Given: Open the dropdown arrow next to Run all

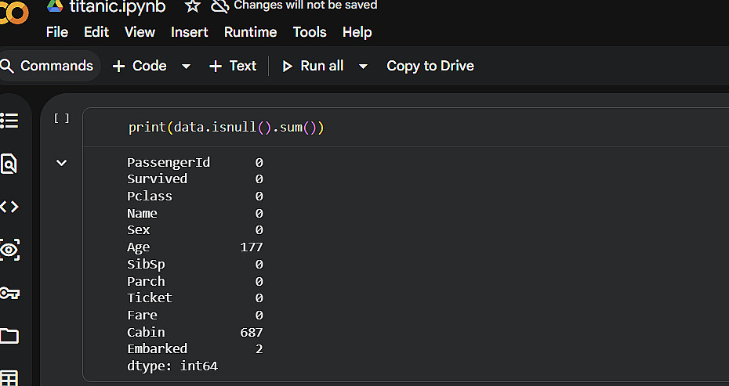Looking at the screenshot, I should pos(363,67).
